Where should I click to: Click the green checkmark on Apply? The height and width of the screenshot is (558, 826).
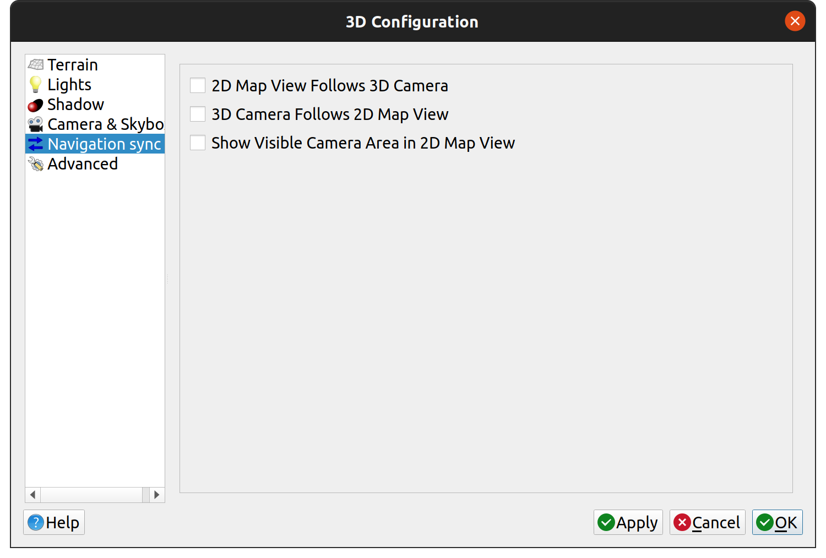(606, 522)
